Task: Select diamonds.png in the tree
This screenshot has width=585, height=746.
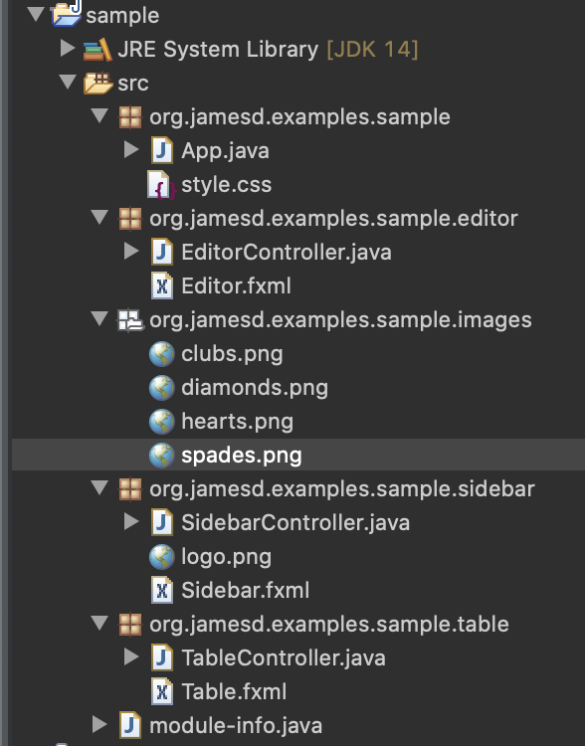Action: pyautogui.click(x=255, y=388)
